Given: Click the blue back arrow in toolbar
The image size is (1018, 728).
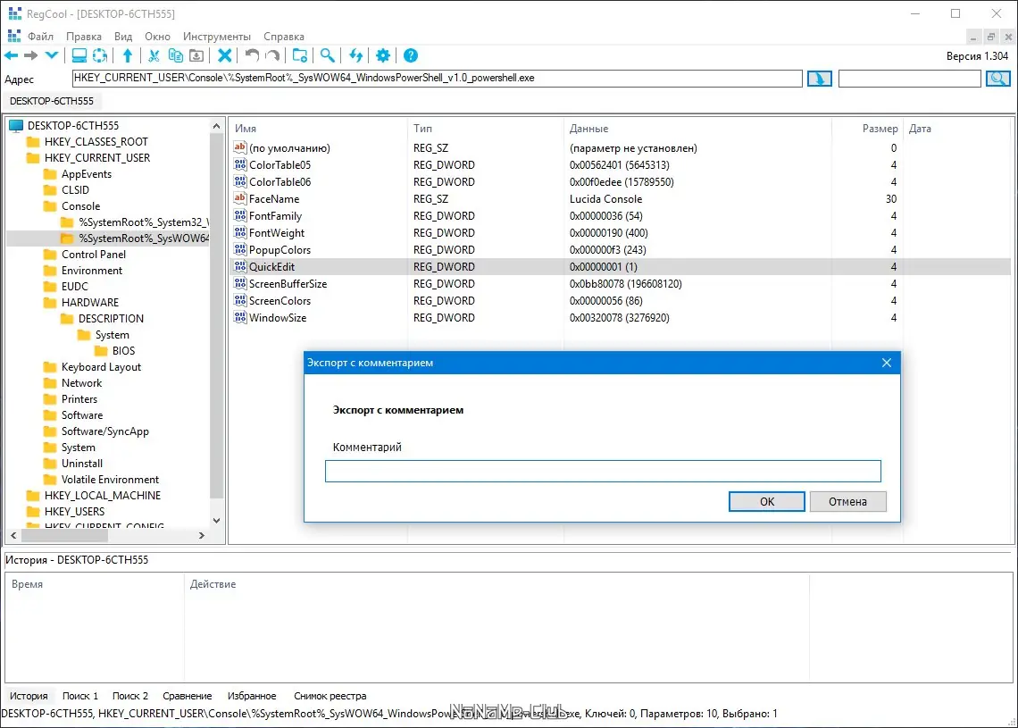Looking at the screenshot, I should tap(12, 55).
